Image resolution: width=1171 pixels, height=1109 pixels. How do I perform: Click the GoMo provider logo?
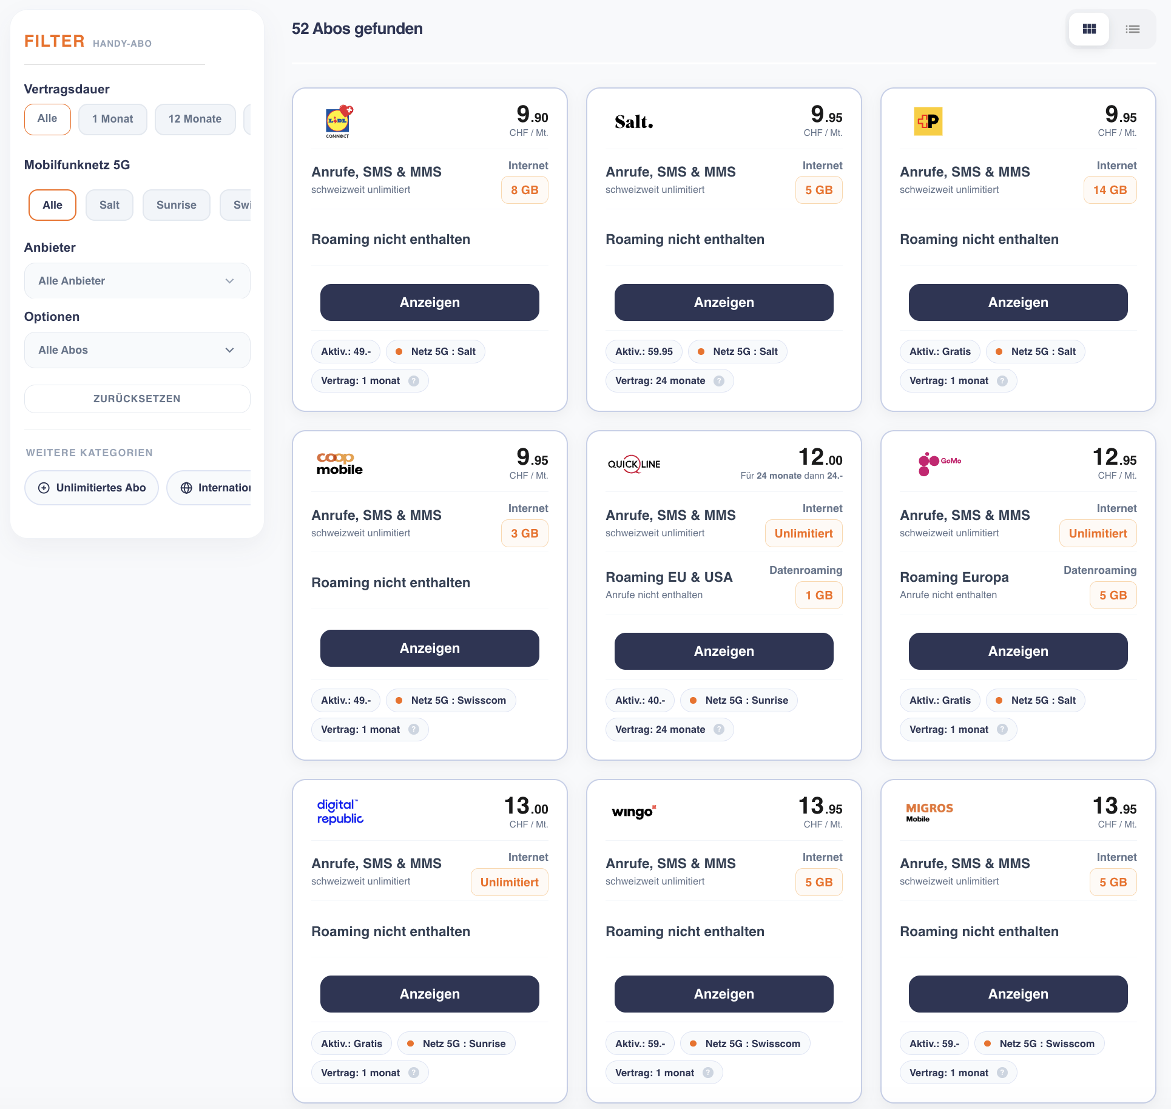tap(939, 464)
